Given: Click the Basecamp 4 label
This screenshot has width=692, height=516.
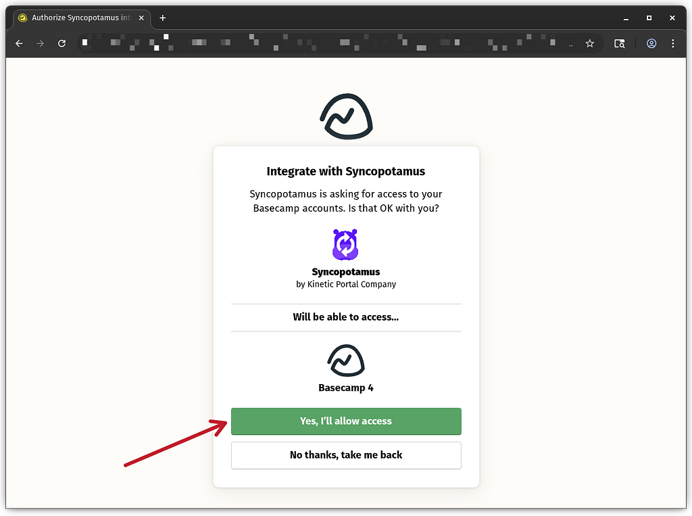Looking at the screenshot, I should coord(346,388).
